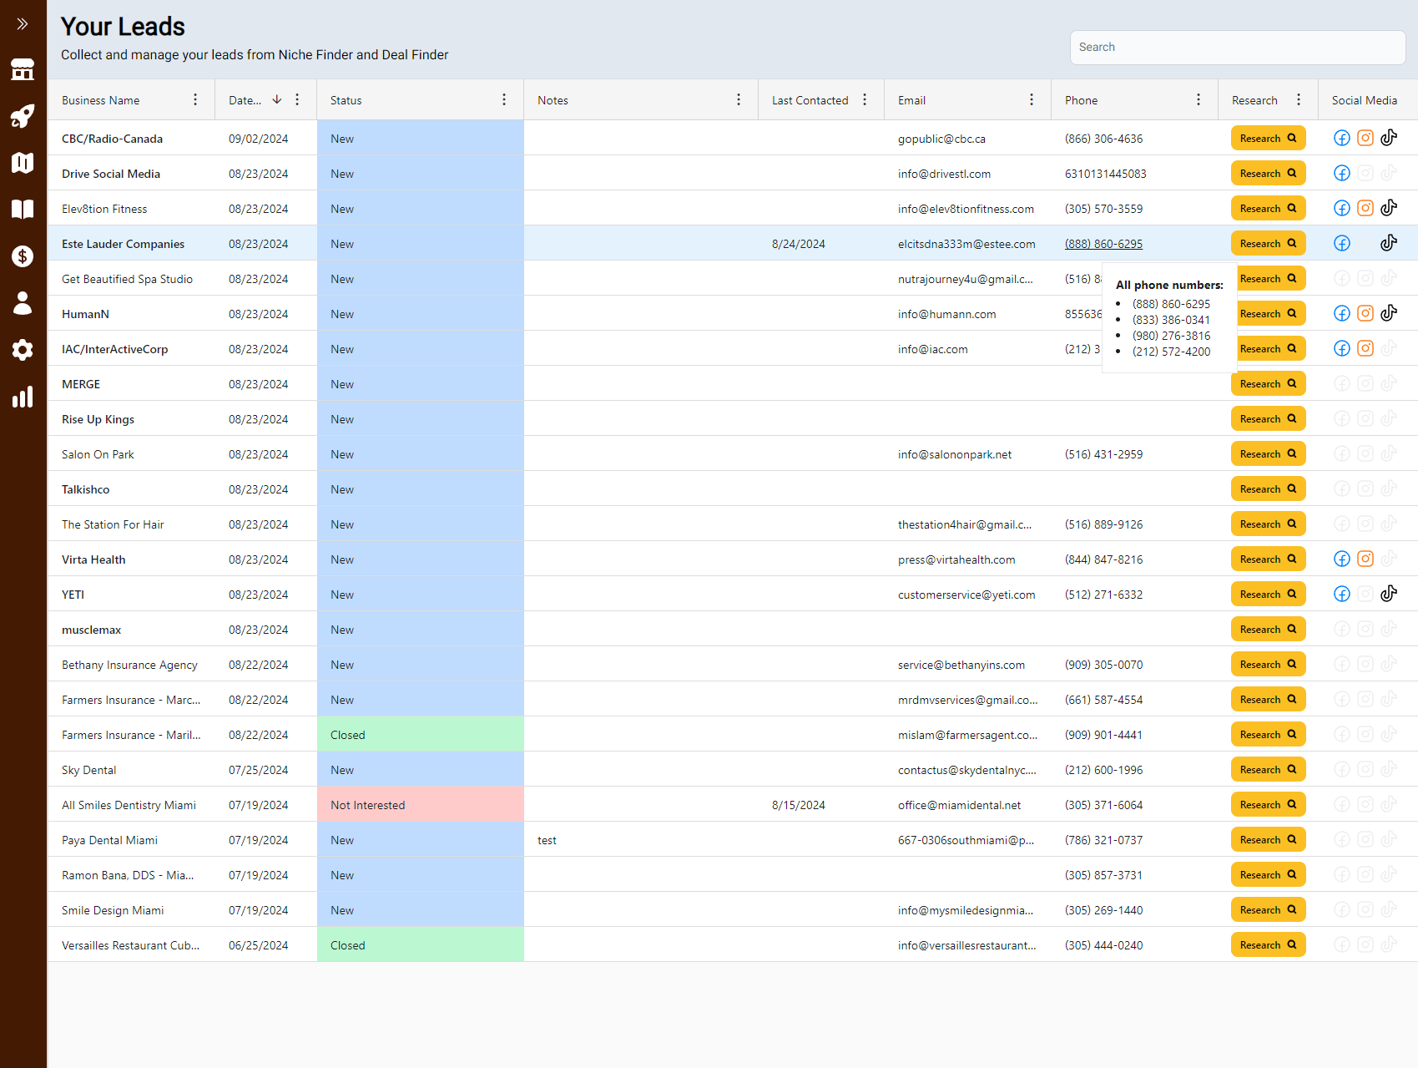Screen dimensions: 1418x1068
Task: Open HumanN's TikTok icon
Action: (x=1389, y=313)
